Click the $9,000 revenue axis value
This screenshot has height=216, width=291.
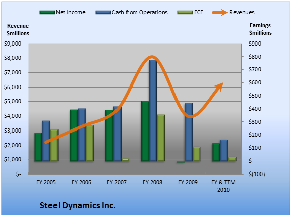pyautogui.click(x=13, y=44)
